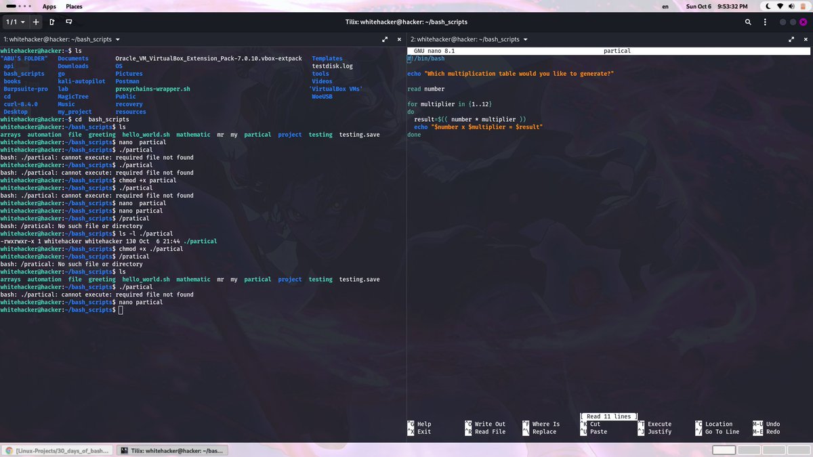Maximize terminal pane 1 with arrows icon

coord(384,39)
